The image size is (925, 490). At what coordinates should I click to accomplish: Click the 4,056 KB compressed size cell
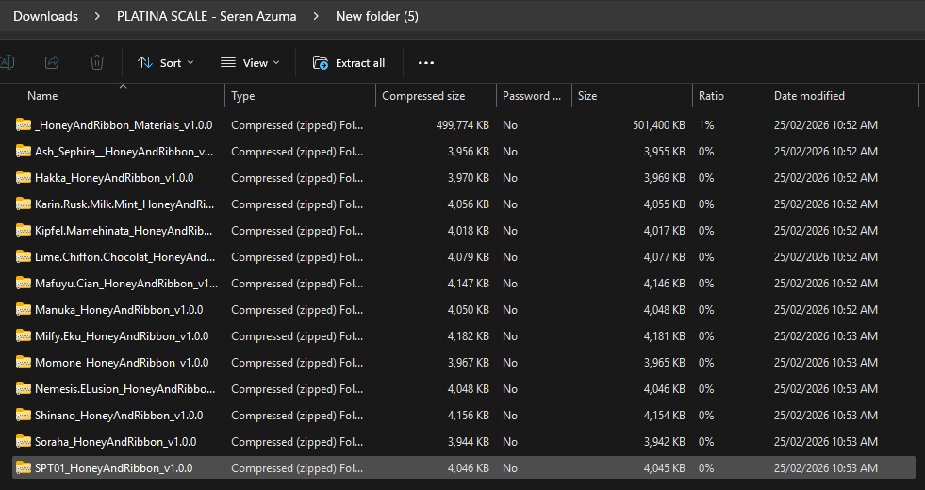click(x=469, y=204)
